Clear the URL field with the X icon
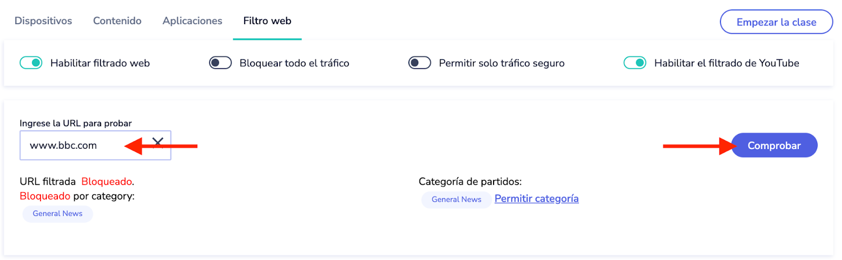 (158, 142)
